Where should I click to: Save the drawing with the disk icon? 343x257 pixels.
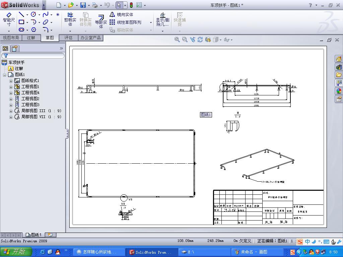pos(83,5)
